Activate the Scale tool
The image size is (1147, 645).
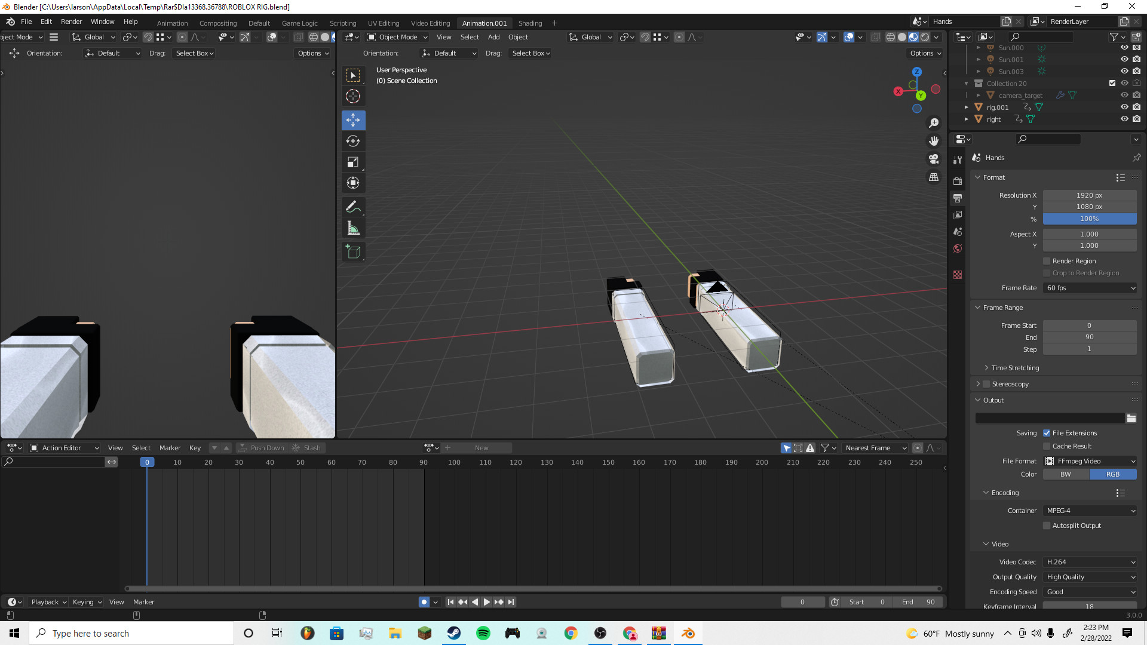[x=353, y=162]
